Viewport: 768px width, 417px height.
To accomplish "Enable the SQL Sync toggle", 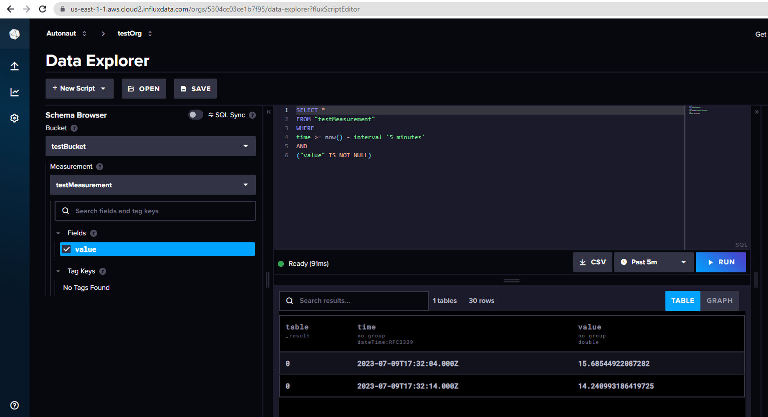I will [x=195, y=115].
